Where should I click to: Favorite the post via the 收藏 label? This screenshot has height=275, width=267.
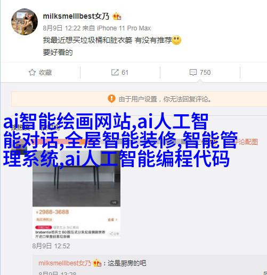pos(45,73)
